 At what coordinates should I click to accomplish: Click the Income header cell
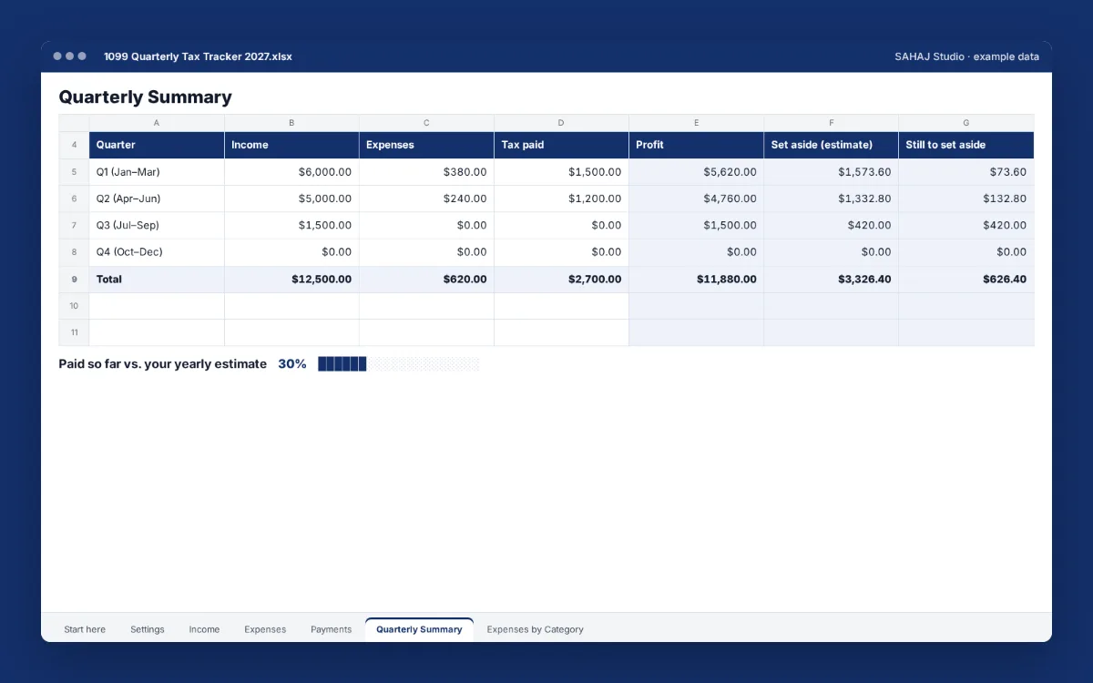(x=291, y=145)
